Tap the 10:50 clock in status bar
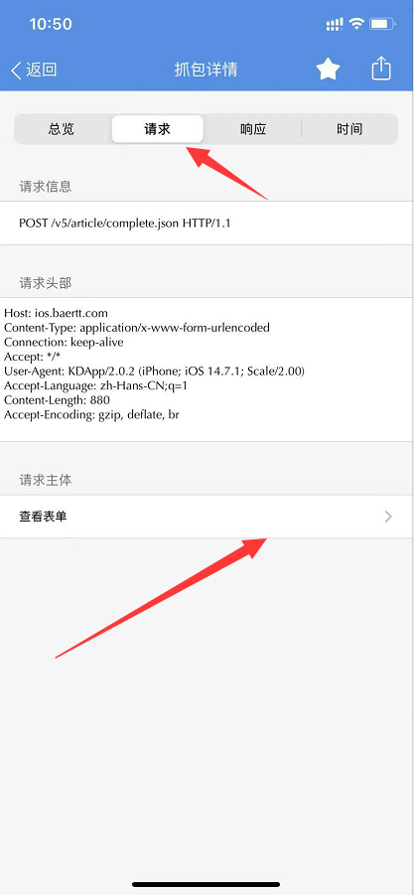 click(51, 24)
